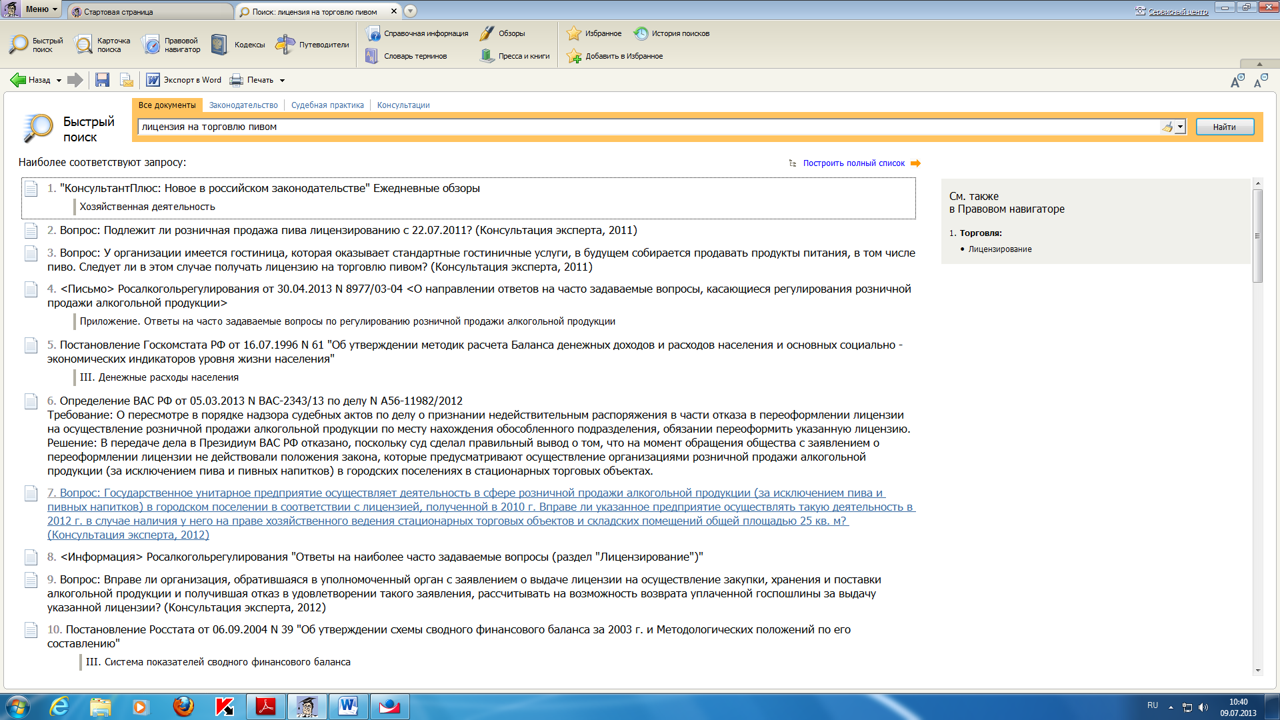Image resolution: width=1280 pixels, height=720 pixels.
Task: Clear search field with eraser icon
Action: pyautogui.click(x=1167, y=127)
